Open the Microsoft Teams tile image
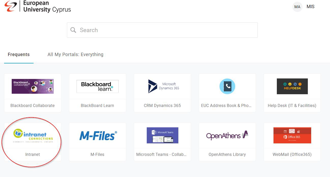 pos(162,135)
